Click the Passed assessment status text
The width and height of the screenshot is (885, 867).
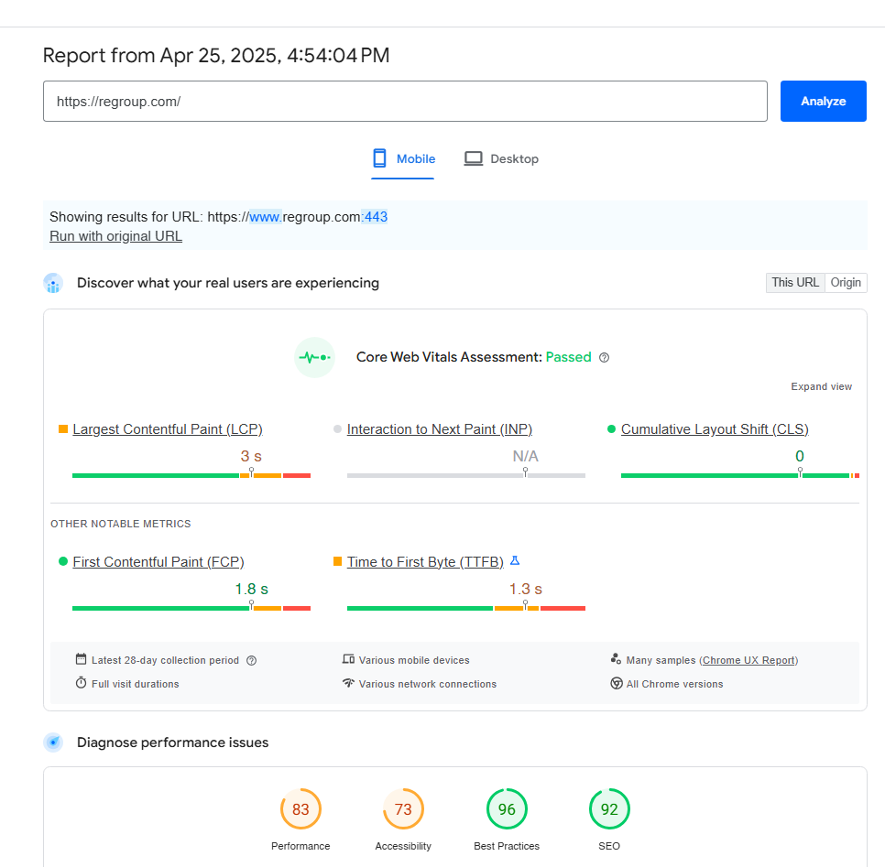(568, 357)
